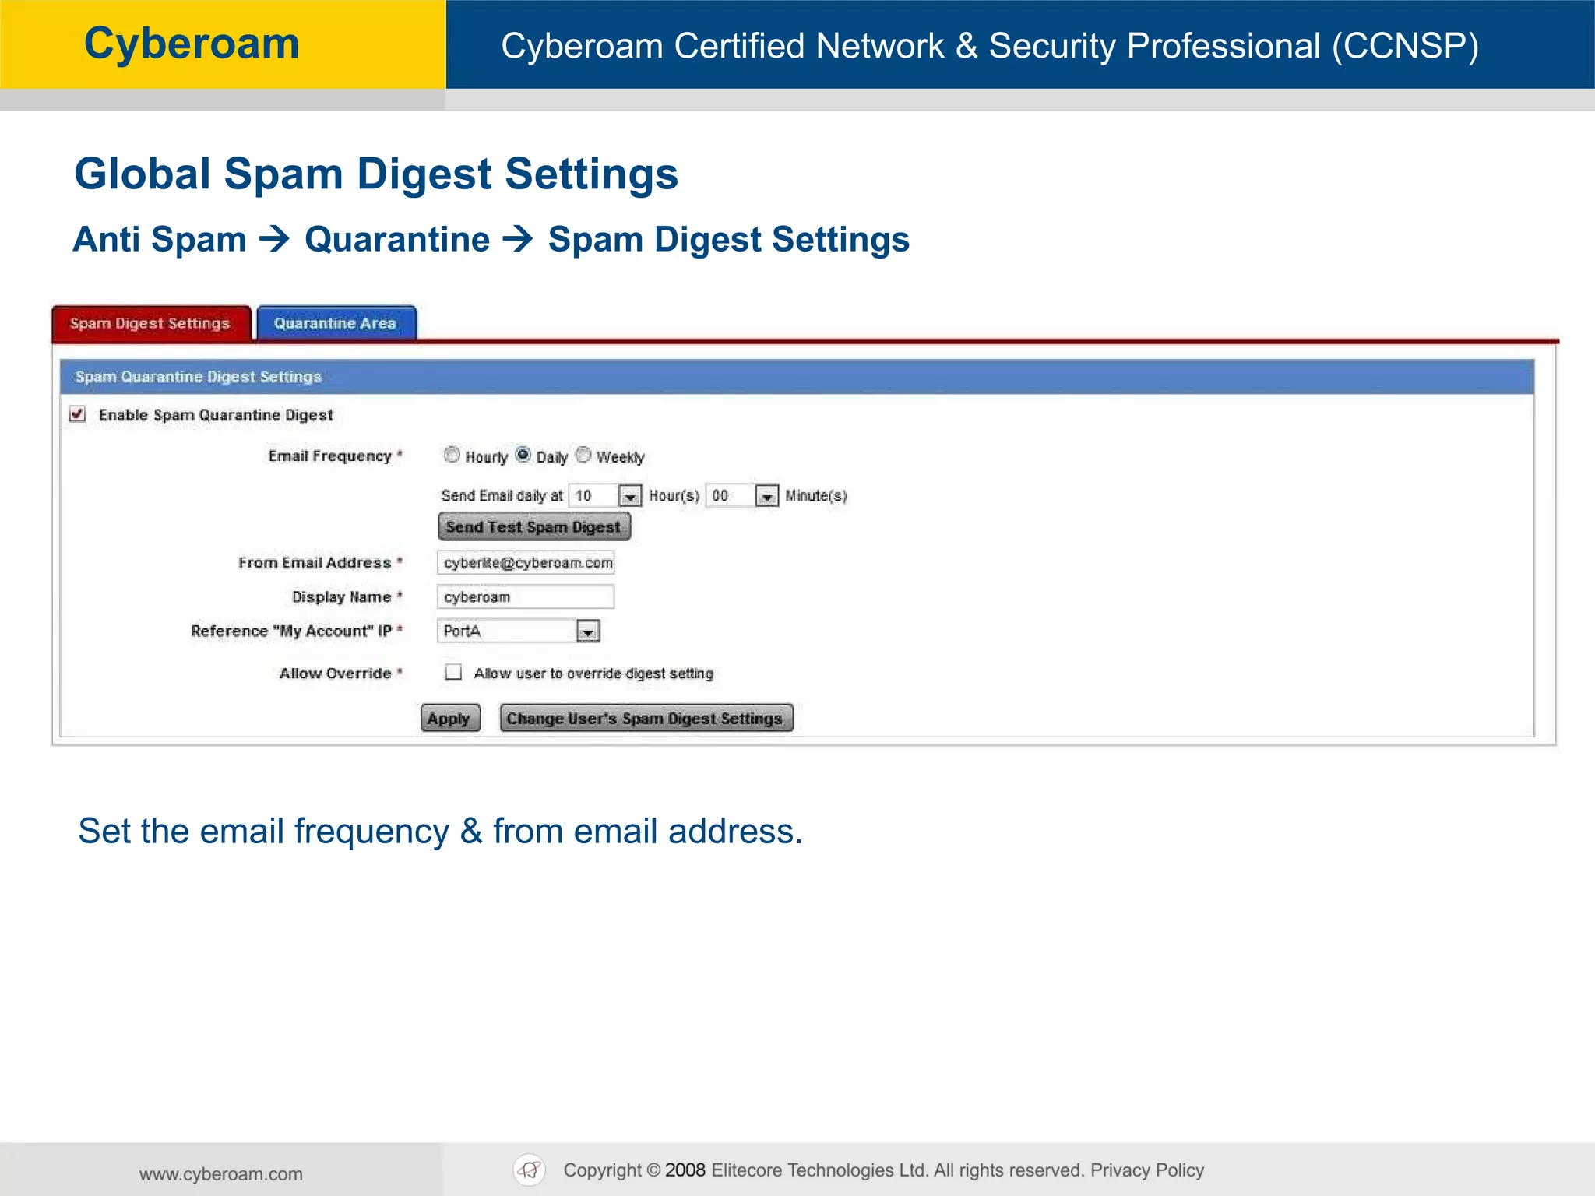Screen dimensions: 1595x1196
Task: Click the 'Send Email daily at' text
Action: point(502,496)
